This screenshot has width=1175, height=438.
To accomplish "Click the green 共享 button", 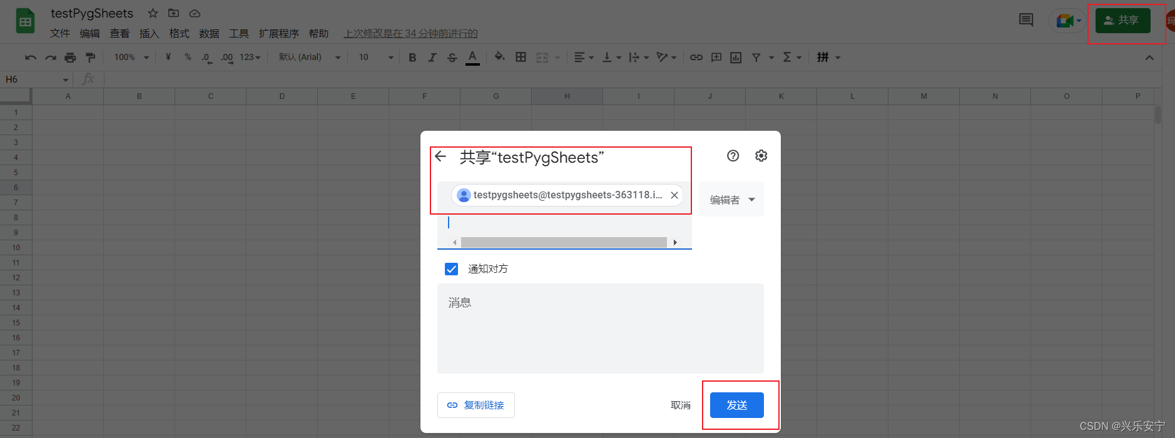I will 1123,21.
